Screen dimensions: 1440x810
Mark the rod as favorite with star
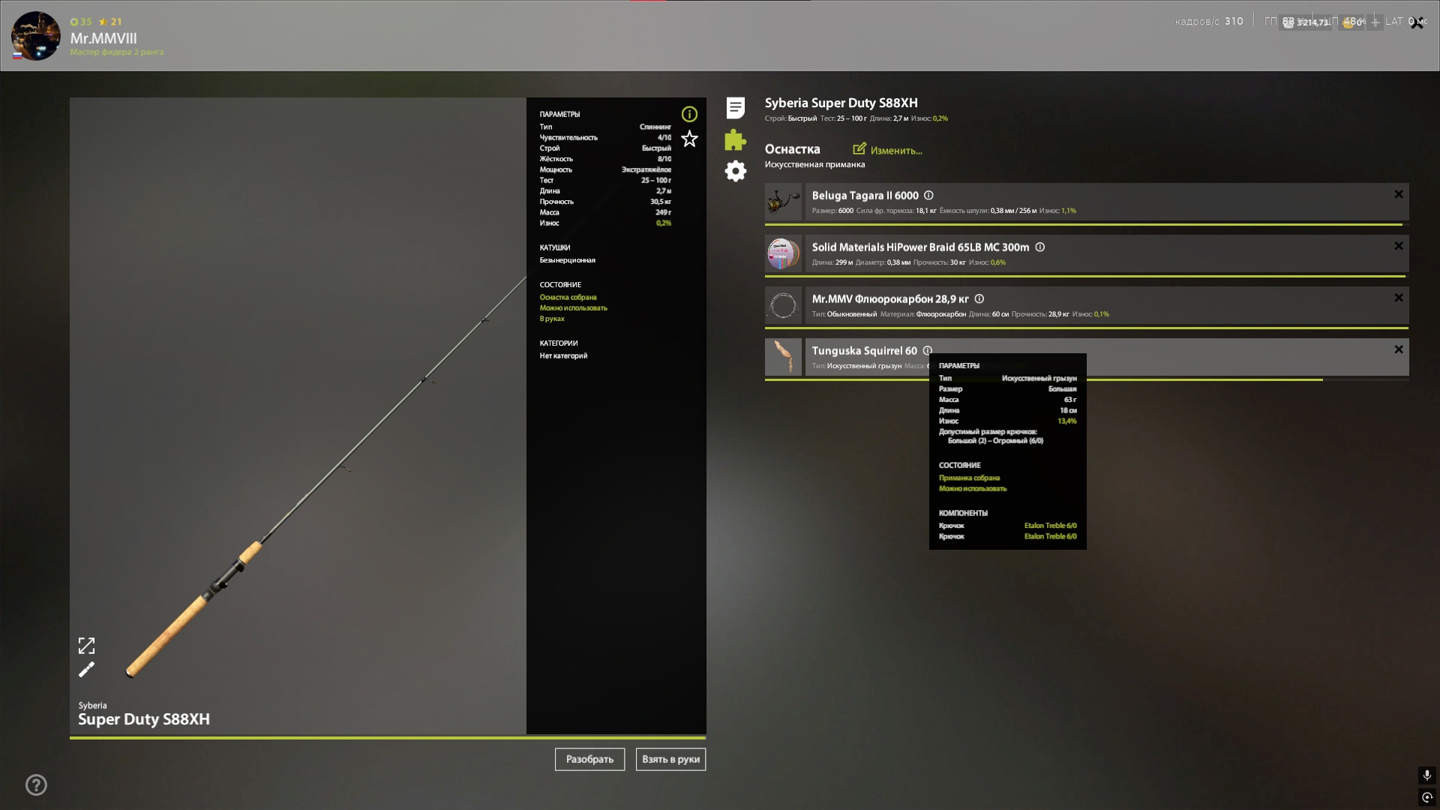pyautogui.click(x=689, y=139)
